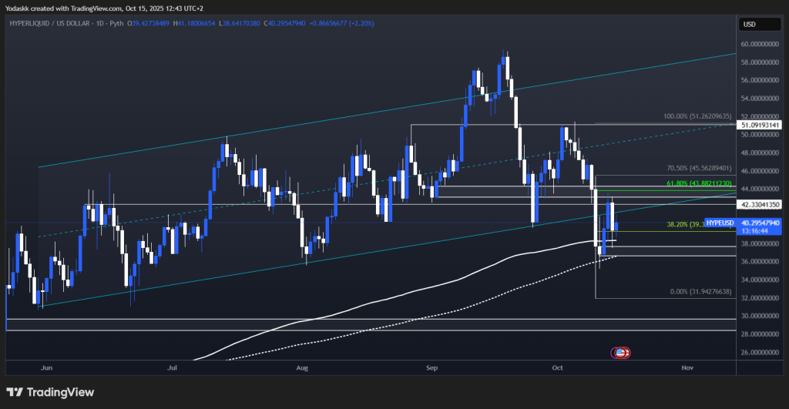This screenshot has height=409, width=789.
Task: Click the 100.00% Fibonacci level label
Action: pyautogui.click(x=698, y=117)
